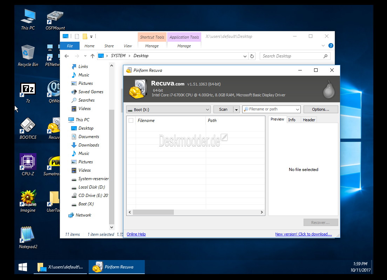This screenshot has width=387, height=280.
Task: Open the File tab in Explorer
Action: tap(70, 46)
